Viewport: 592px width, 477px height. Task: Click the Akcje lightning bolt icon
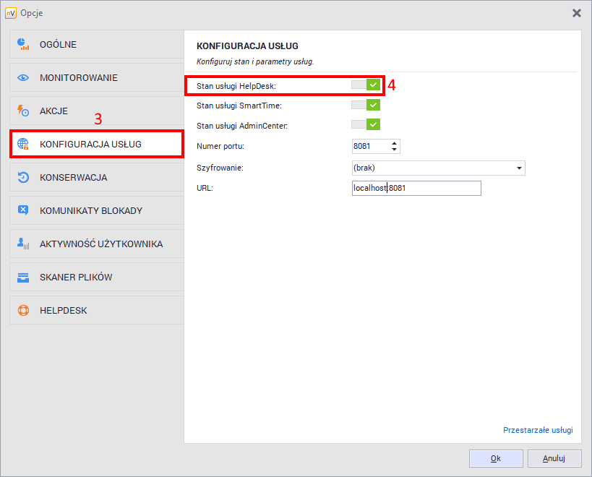(23, 111)
